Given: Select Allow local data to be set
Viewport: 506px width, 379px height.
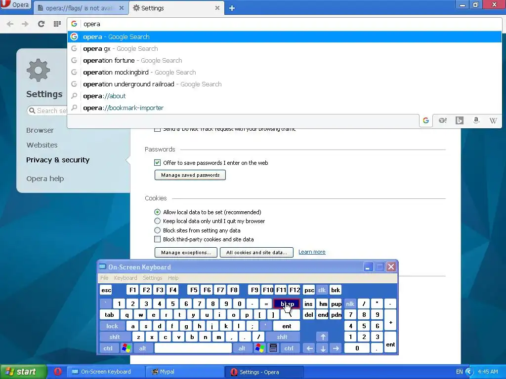Looking at the screenshot, I should (x=157, y=212).
